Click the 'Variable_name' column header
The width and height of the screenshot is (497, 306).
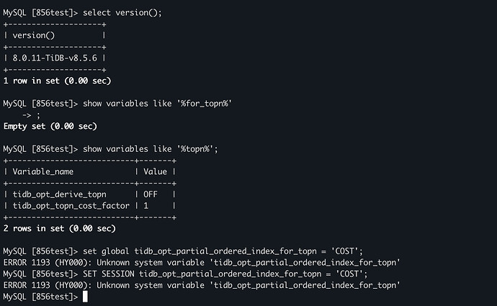point(43,171)
